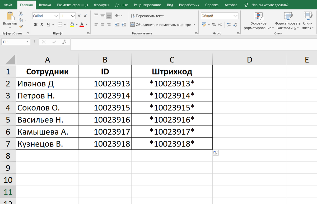
Task: Center text horizontally in the cell
Action: [x=102, y=25]
